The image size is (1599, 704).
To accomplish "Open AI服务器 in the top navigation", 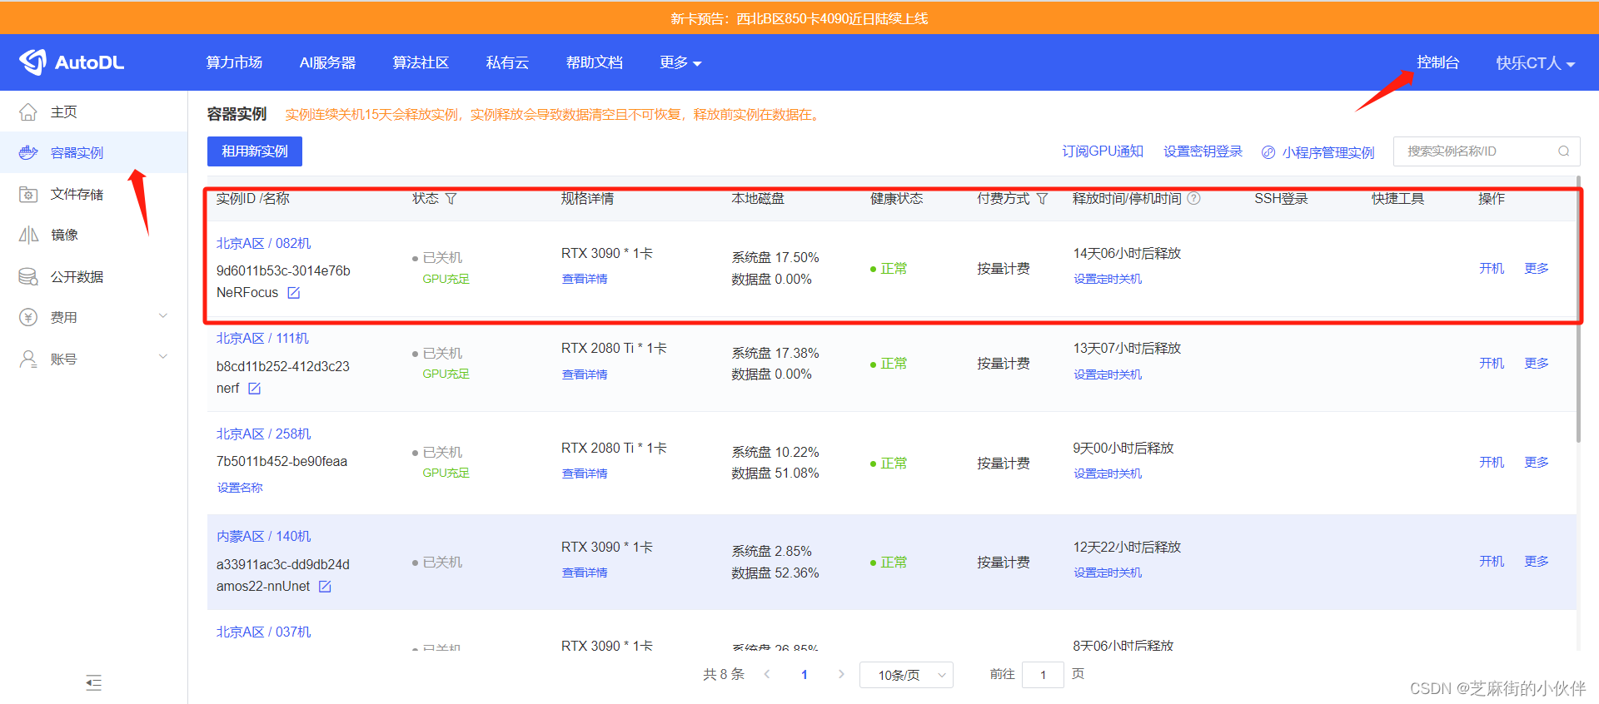I will 327,62.
